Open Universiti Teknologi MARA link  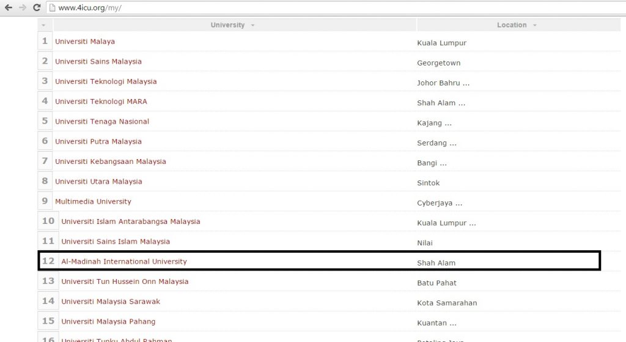(x=101, y=102)
